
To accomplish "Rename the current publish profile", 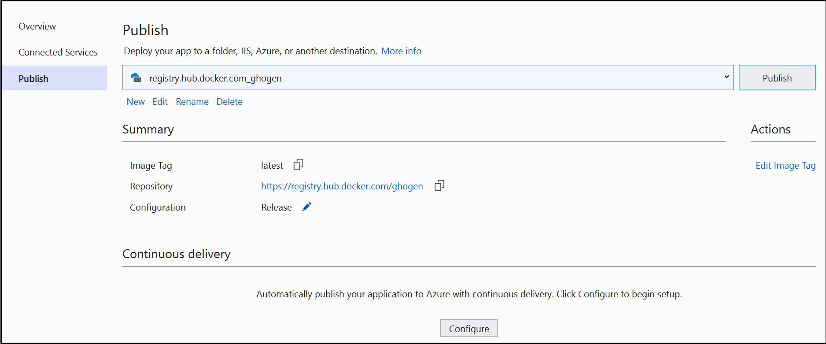I will point(192,102).
